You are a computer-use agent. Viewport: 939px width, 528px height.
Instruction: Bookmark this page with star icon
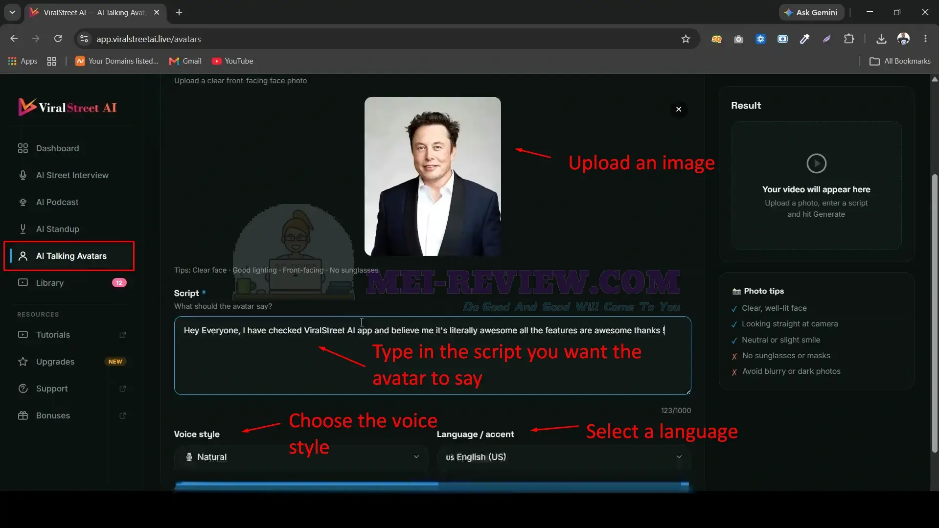click(x=686, y=39)
